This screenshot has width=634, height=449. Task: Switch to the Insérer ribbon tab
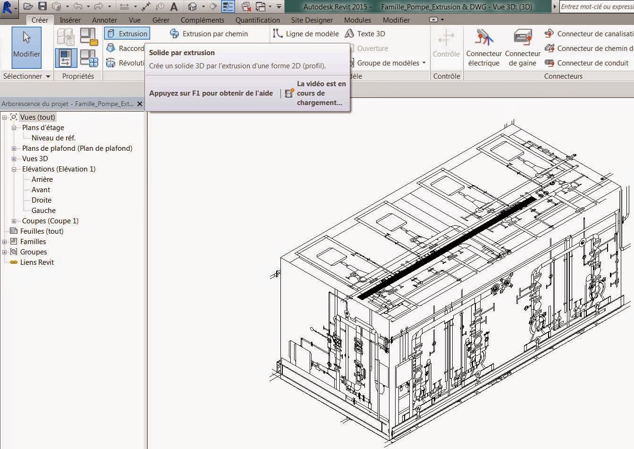[70, 20]
